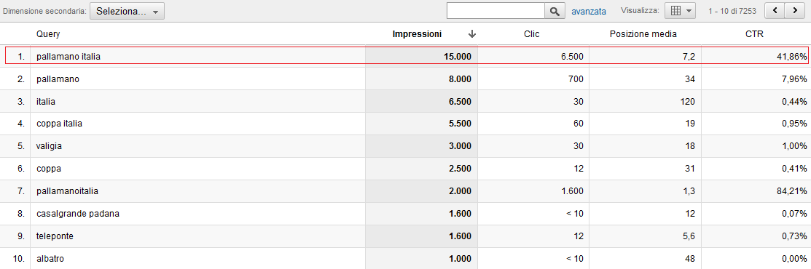Screen dimensions: 811x269
Task: Select the query pallamano in row 2
Action: click(x=58, y=79)
